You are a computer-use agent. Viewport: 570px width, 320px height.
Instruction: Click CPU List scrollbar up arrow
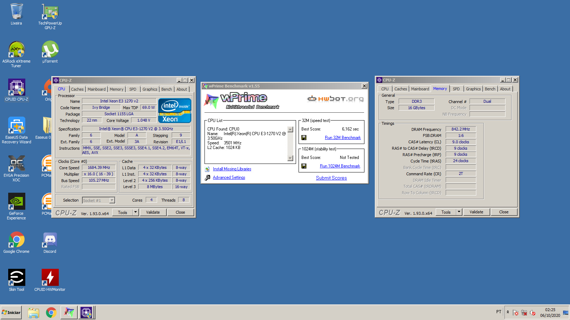290,129
